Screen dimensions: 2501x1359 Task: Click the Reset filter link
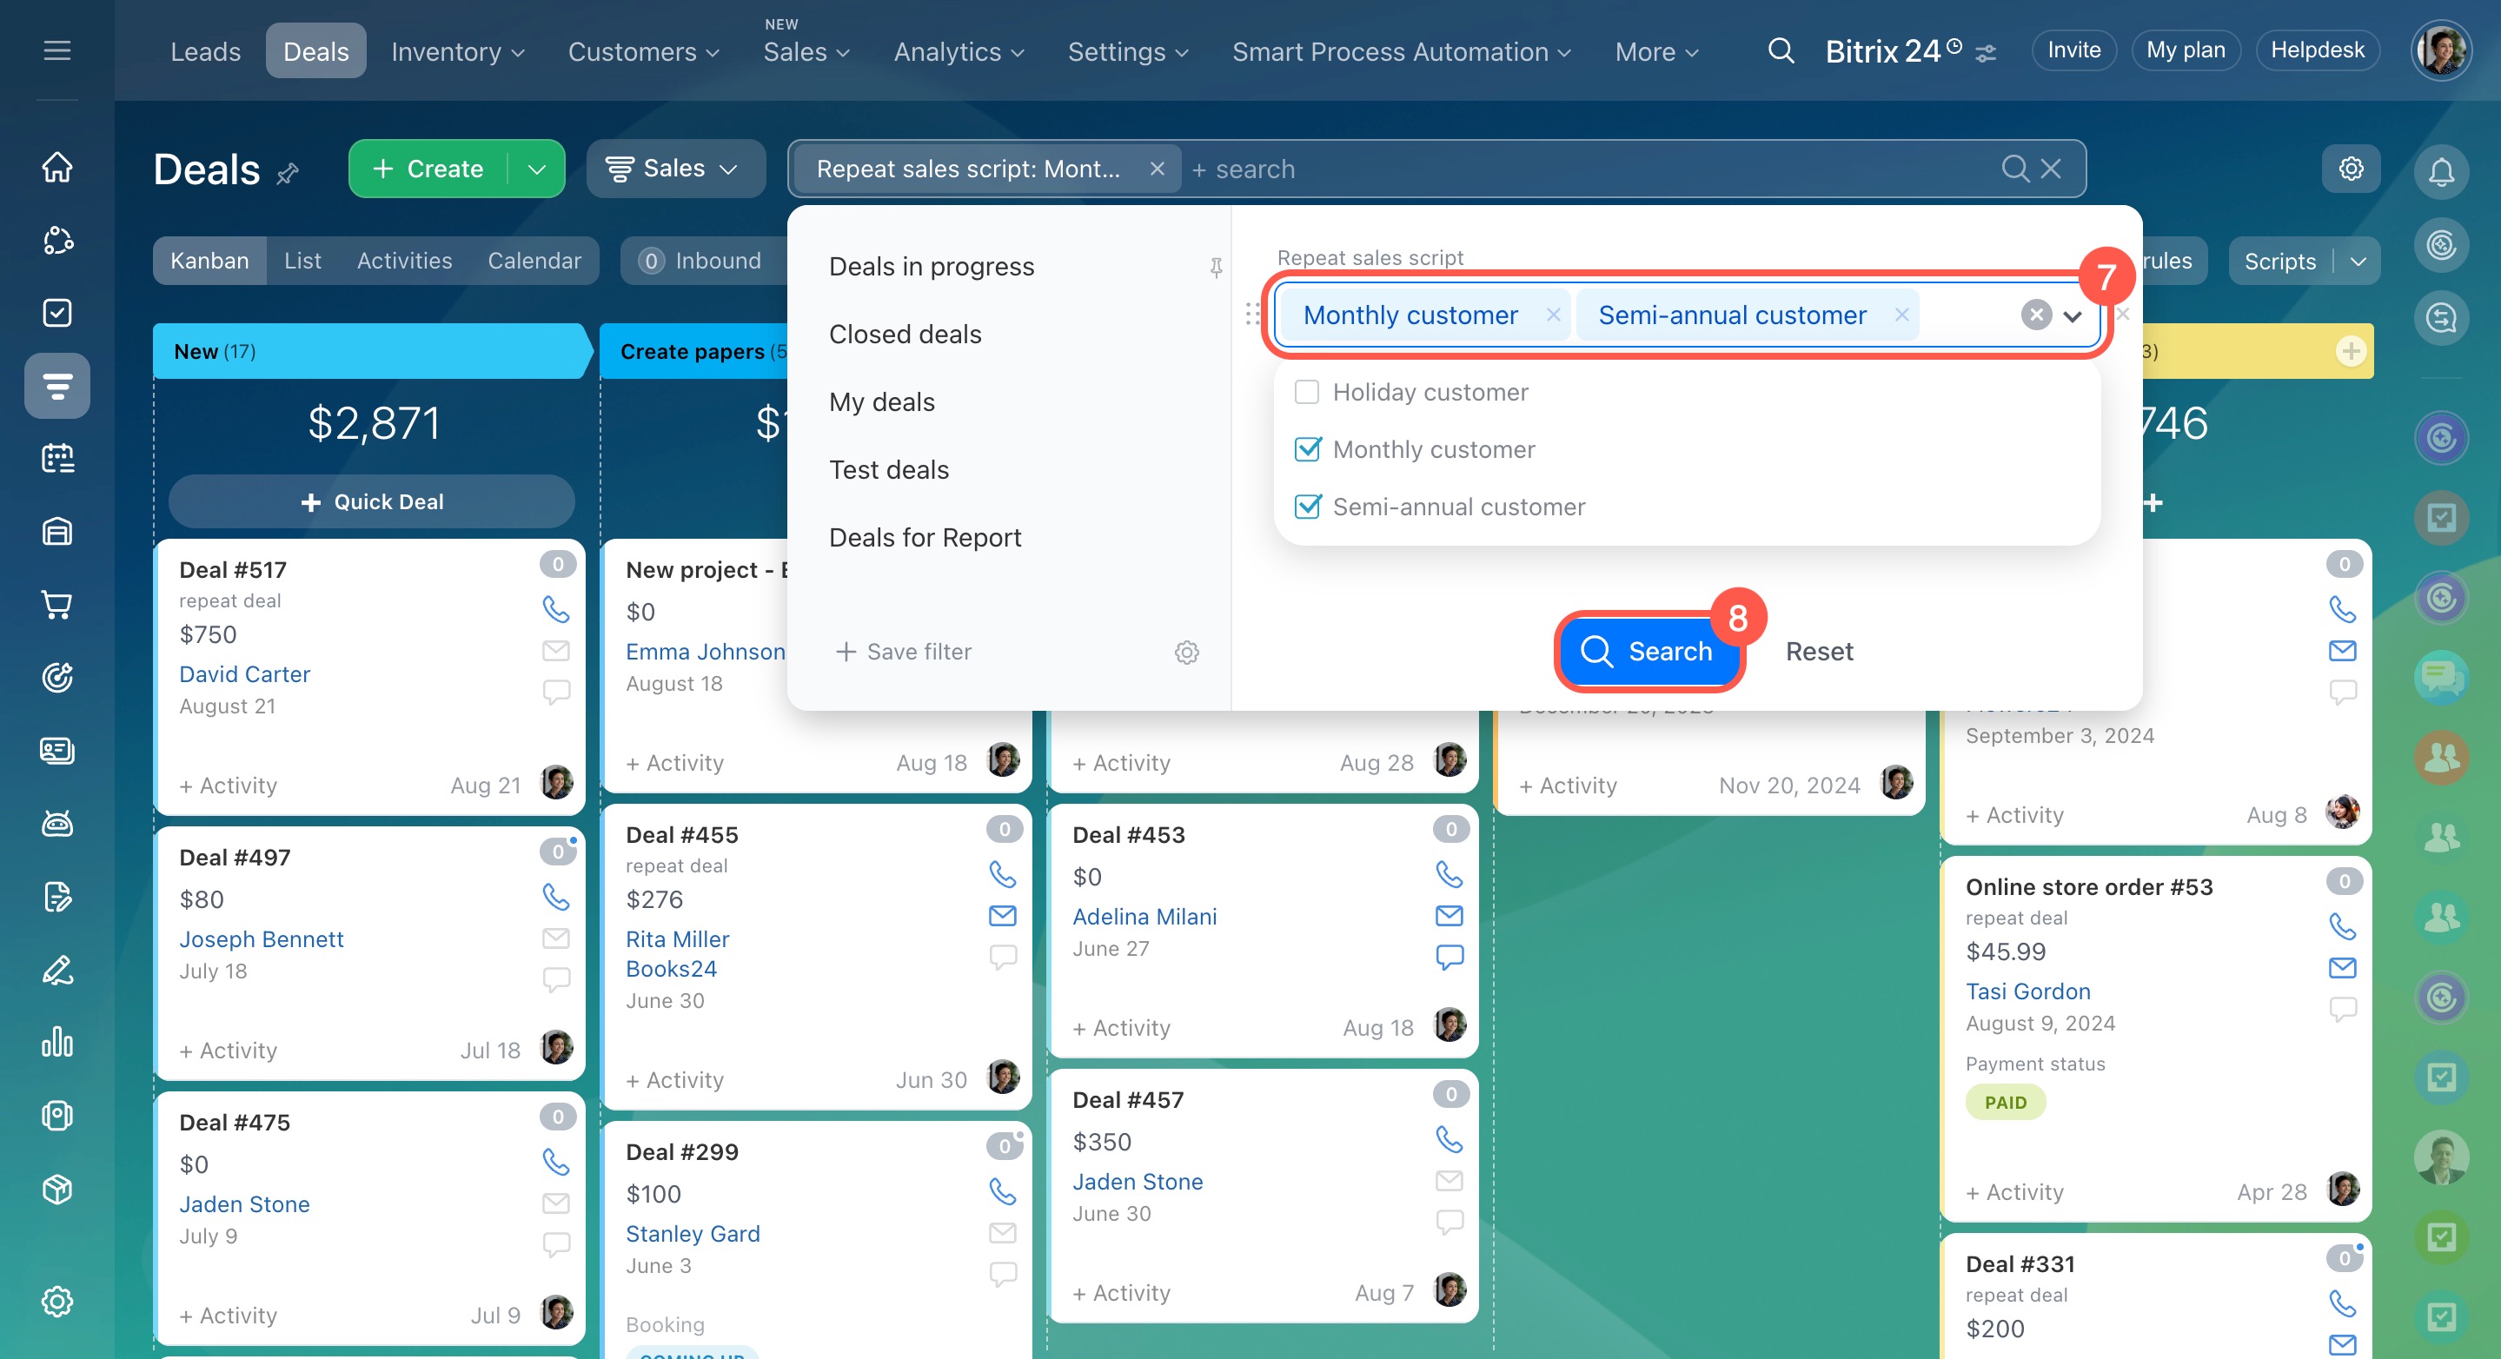click(x=1819, y=652)
